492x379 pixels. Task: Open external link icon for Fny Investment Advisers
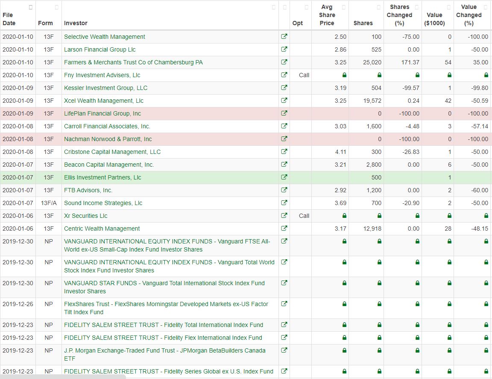tap(284, 75)
